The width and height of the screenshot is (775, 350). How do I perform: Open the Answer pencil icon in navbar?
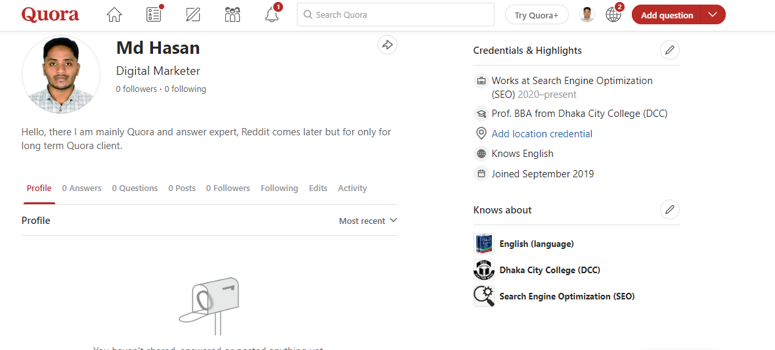[193, 15]
